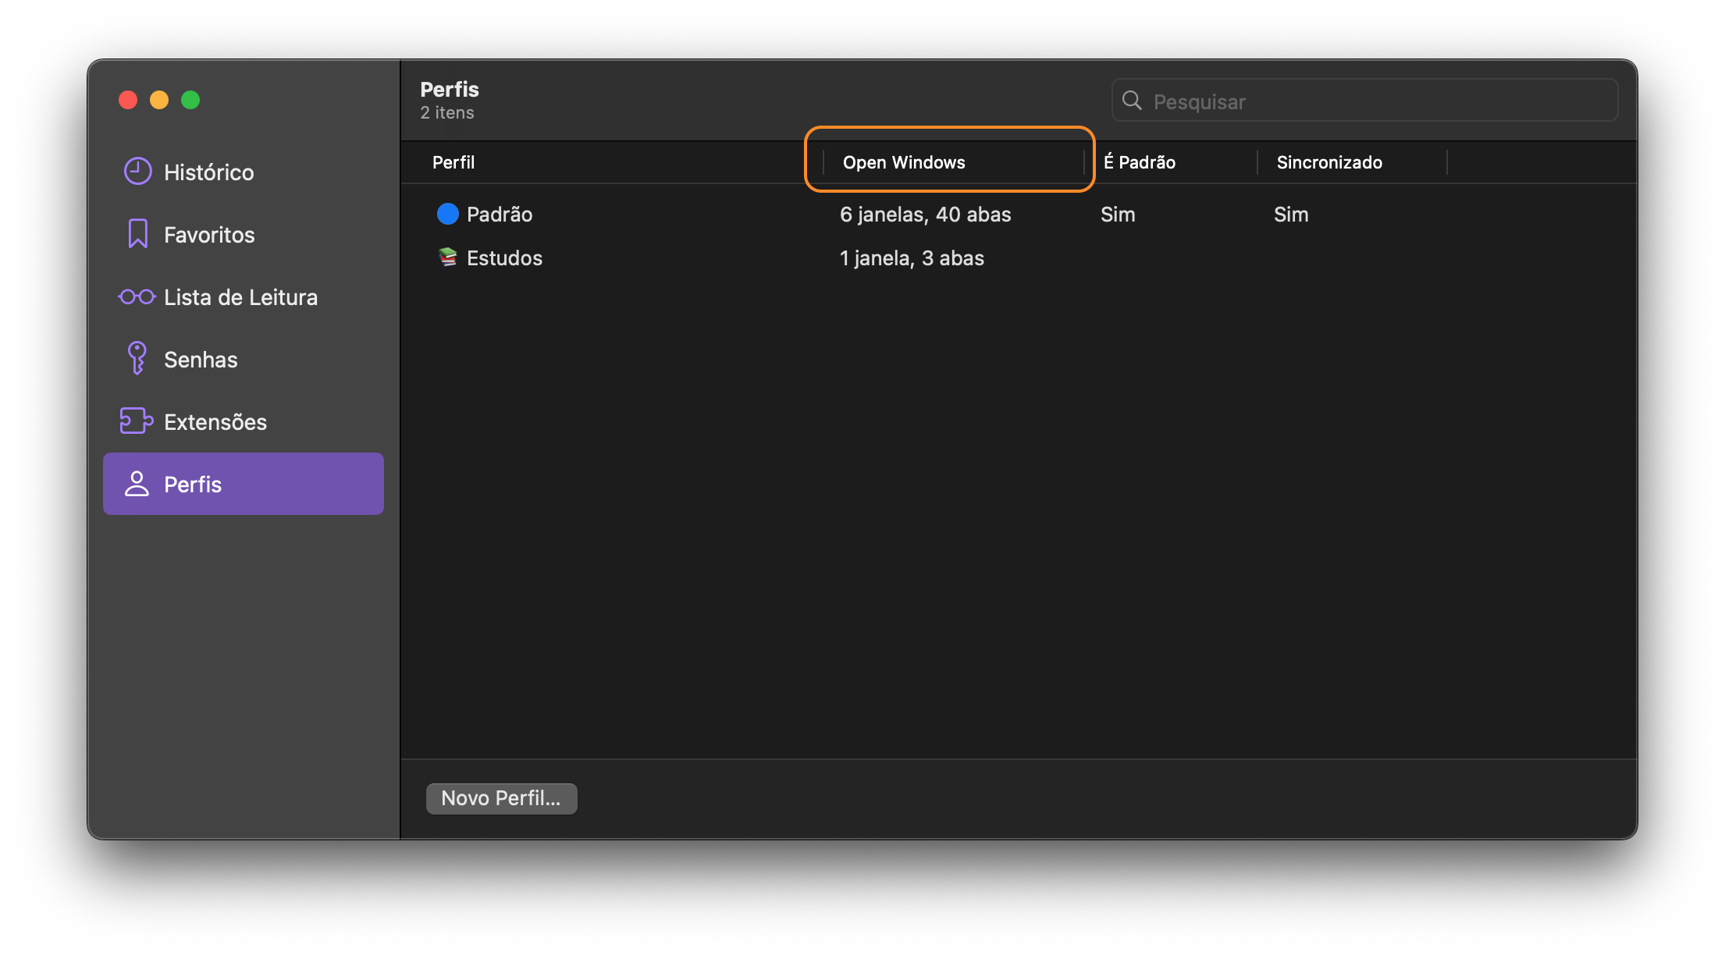Click the magnifying glass search icon

coord(1132,101)
